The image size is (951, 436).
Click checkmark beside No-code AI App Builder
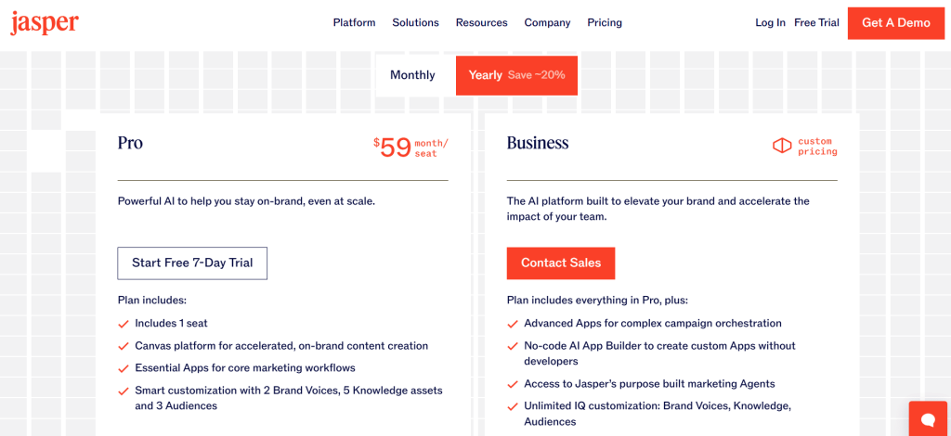tap(513, 346)
